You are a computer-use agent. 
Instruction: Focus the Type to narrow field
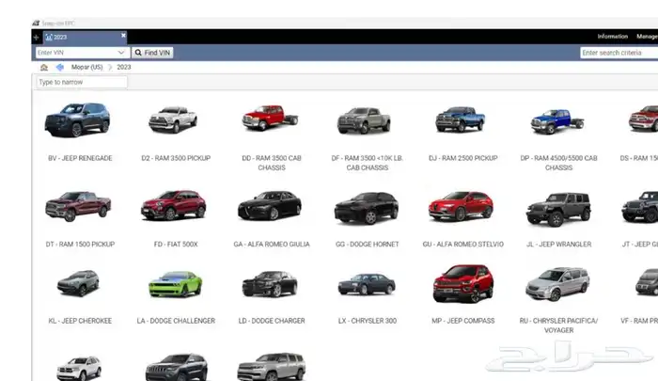click(82, 82)
